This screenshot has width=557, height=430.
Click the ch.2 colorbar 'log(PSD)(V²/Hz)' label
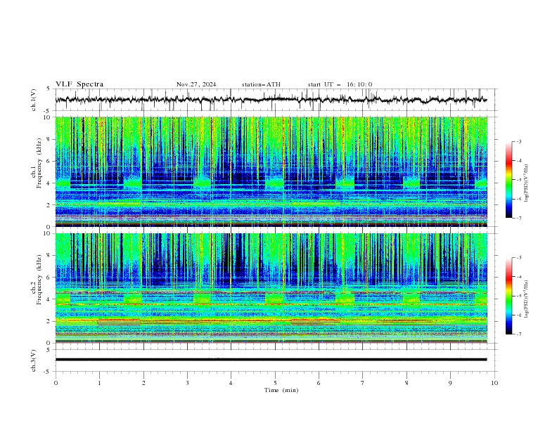[x=527, y=299]
